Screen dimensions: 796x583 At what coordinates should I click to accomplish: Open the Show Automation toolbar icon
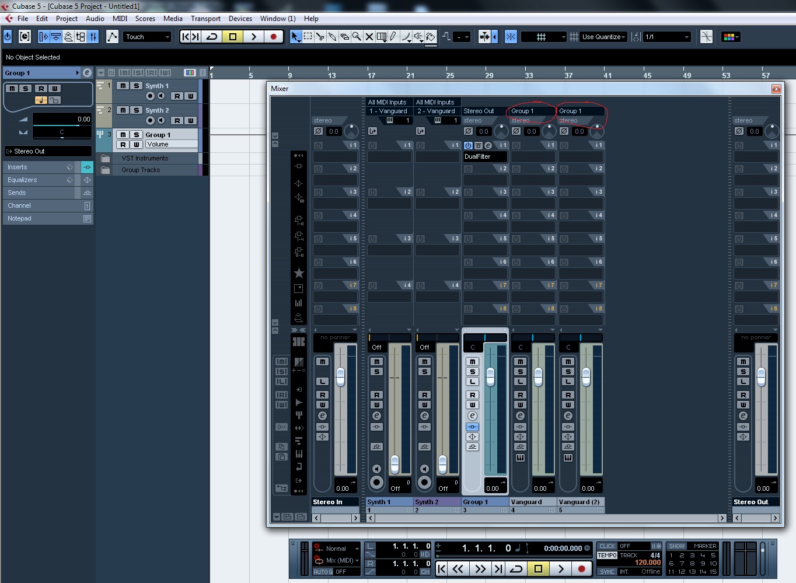pyautogui.click(x=112, y=37)
